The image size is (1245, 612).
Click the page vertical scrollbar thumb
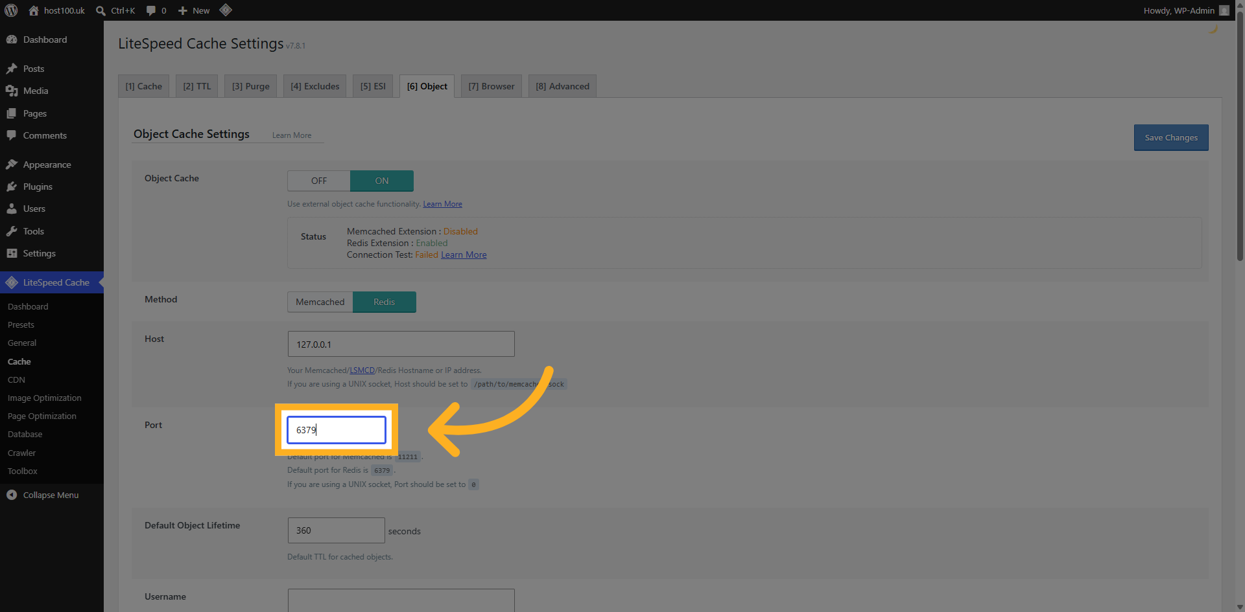point(1240,136)
